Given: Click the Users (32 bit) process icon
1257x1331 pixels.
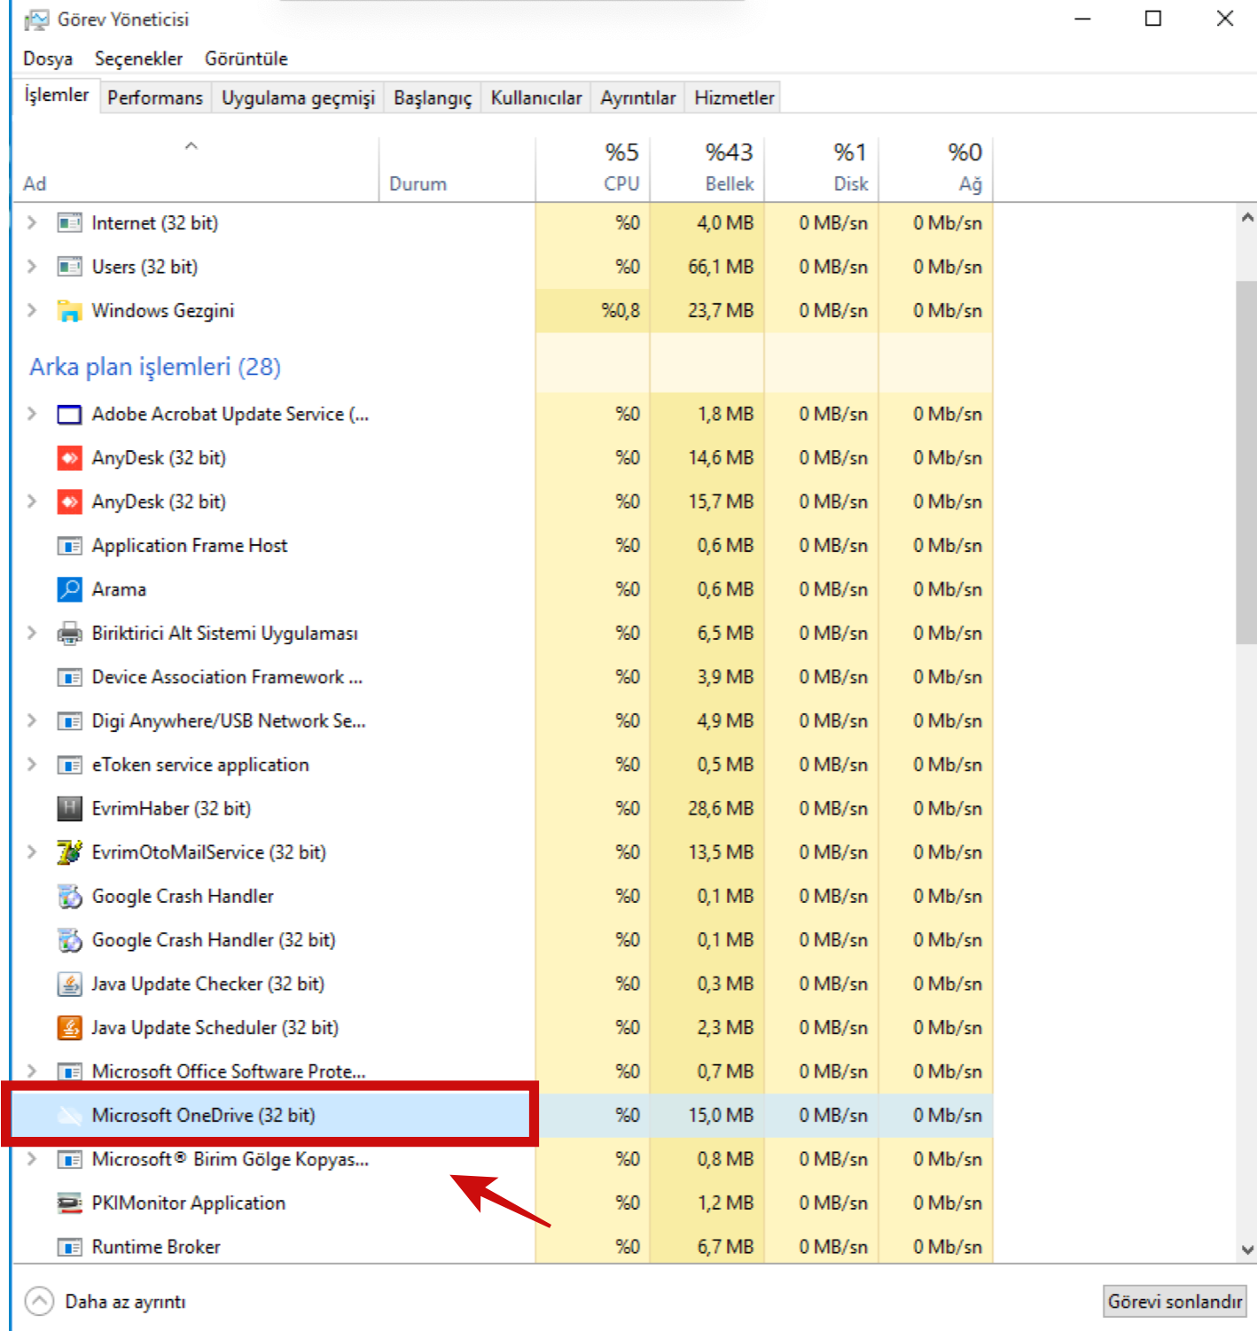Looking at the screenshot, I should tap(69, 267).
